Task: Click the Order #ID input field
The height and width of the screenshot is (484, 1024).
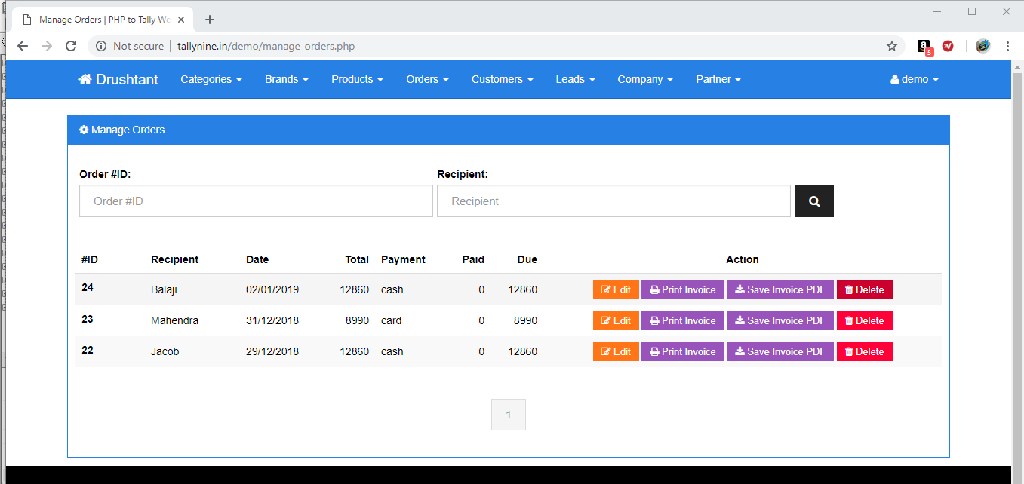Action: click(x=256, y=201)
